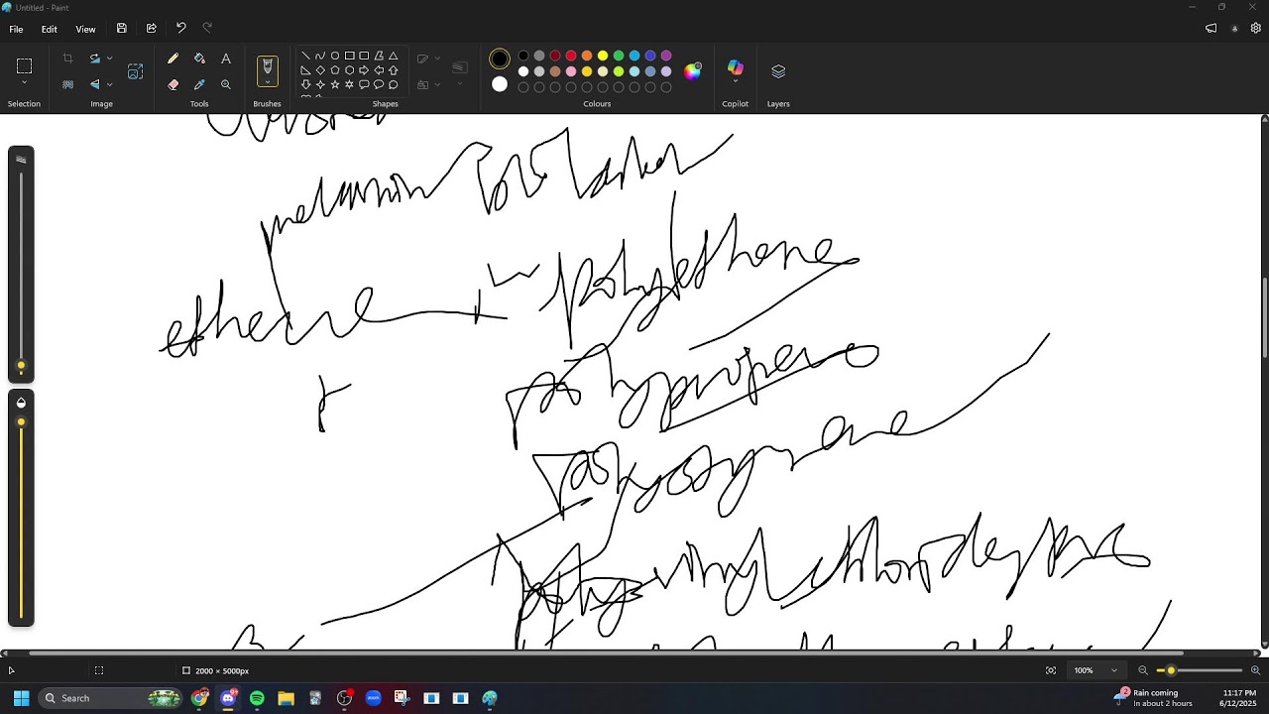Open the Edit colours wheel
This screenshot has width=1269, height=714.
[x=692, y=70]
